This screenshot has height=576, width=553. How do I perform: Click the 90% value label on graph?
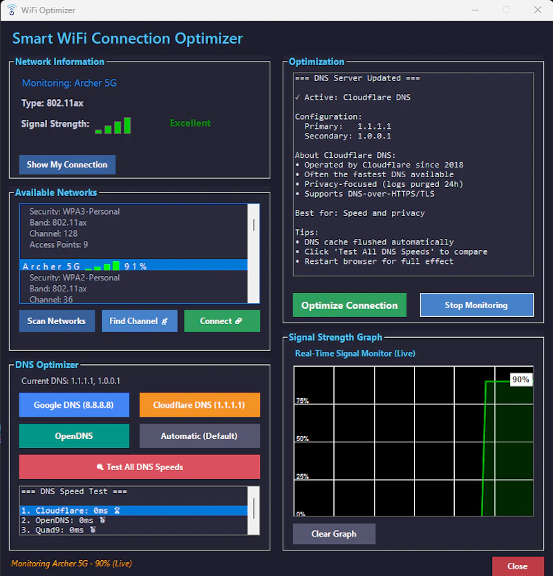(x=521, y=379)
